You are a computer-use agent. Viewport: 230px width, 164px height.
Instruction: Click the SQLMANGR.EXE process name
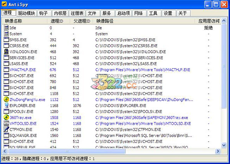click(x=23, y=136)
